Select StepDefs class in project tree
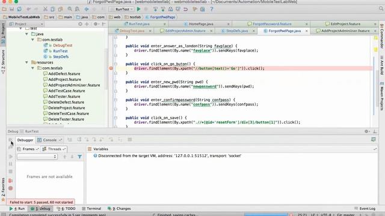Image resolution: width=385 pixels, height=216 pixels. (x=61, y=56)
